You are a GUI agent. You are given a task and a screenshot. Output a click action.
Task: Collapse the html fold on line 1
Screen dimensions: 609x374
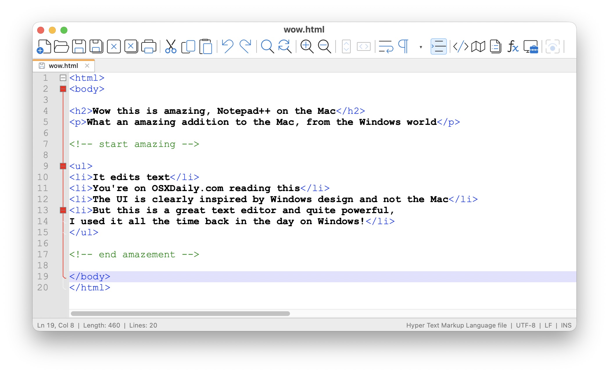pos(63,78)
